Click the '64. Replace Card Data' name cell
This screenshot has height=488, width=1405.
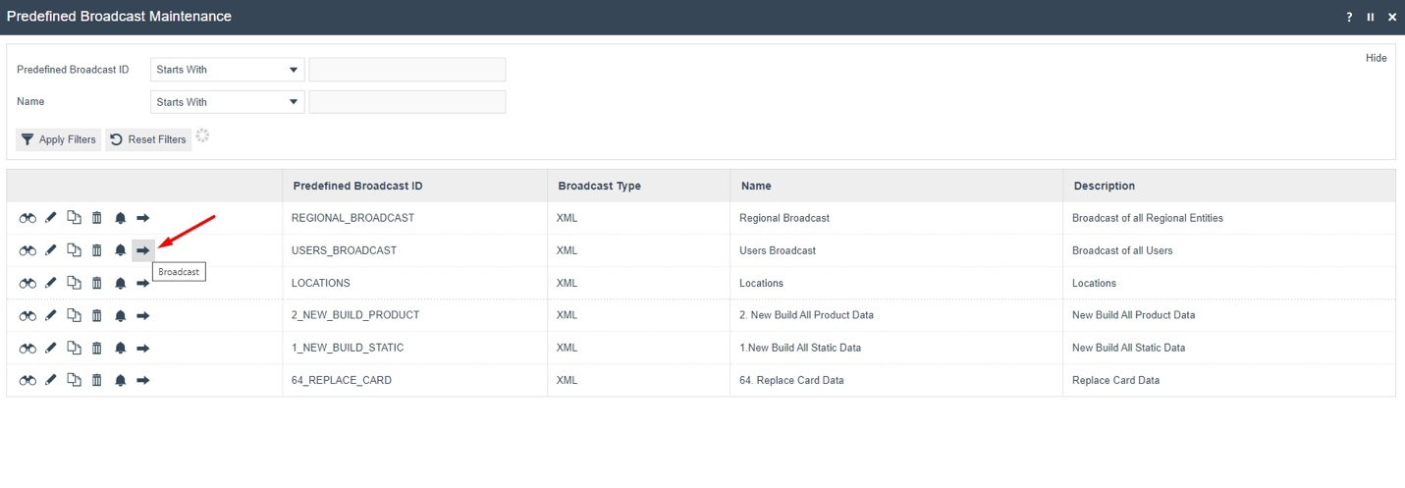896,380
